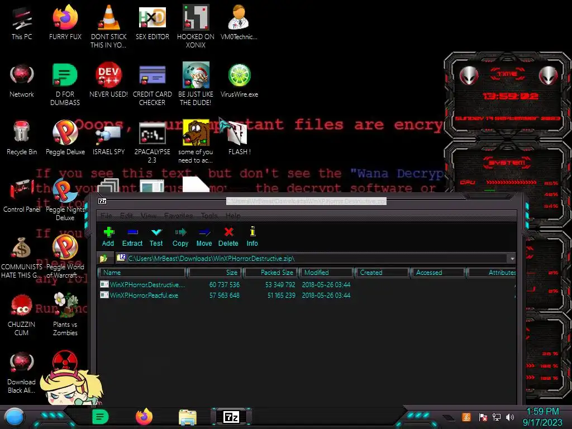Image resolution: width=572 pixels, height=429 pixels.
Task: Open the VirusWire.exe lime icon
Action: coord(239,80)
